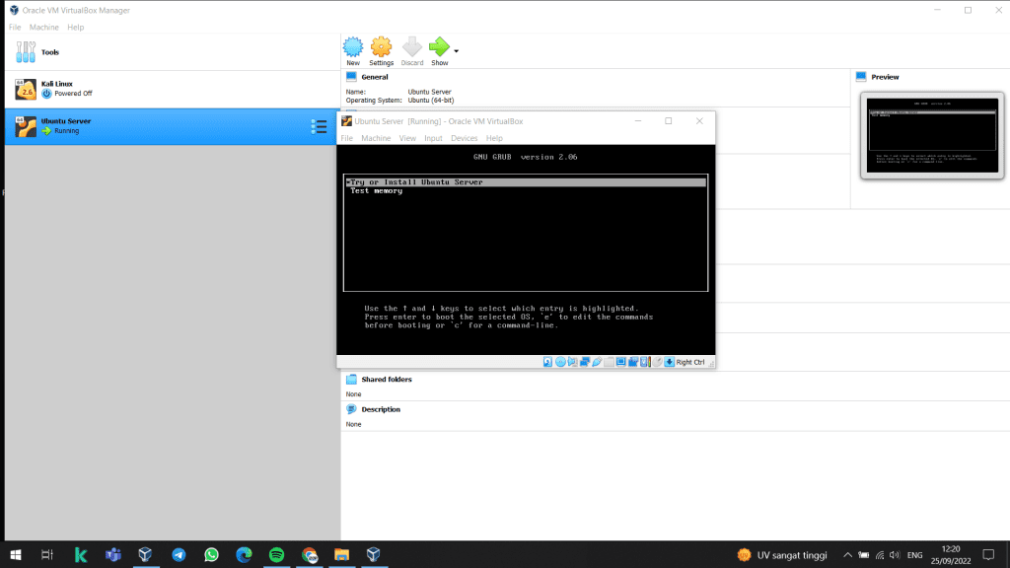Expand the Show button dropdown arrow
The image size is (1010, 568).
point(456,50)
